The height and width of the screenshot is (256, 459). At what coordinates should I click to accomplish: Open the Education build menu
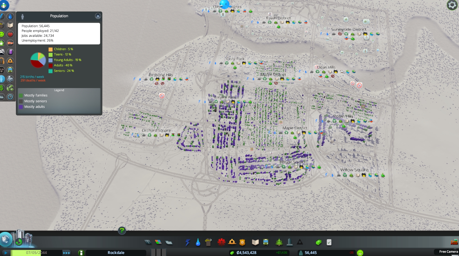255,242
